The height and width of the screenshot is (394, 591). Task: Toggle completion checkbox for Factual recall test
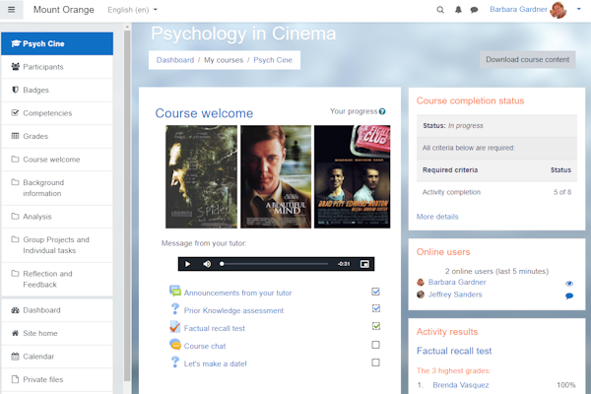376,326
